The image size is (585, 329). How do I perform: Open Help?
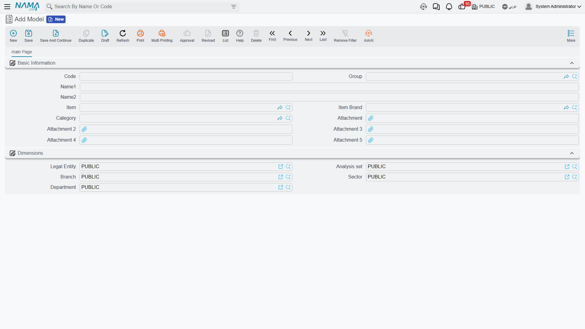click(240, 36)
